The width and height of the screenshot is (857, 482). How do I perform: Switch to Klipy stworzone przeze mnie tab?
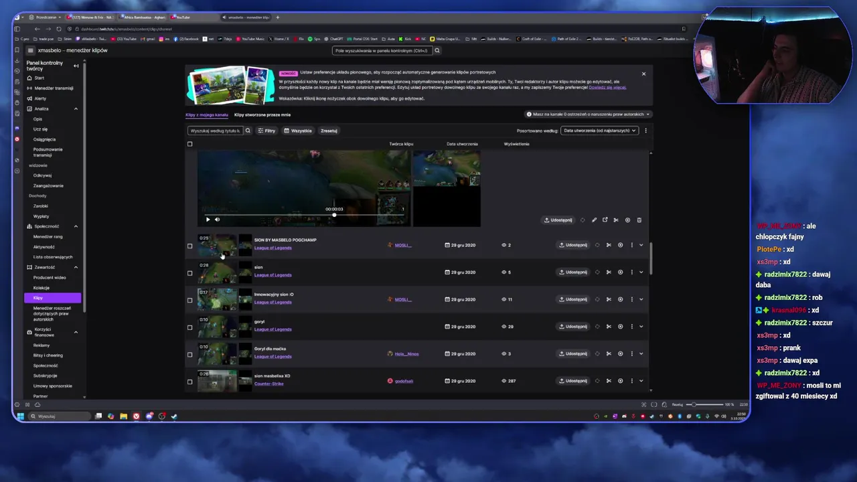click(x=262, y=114)
